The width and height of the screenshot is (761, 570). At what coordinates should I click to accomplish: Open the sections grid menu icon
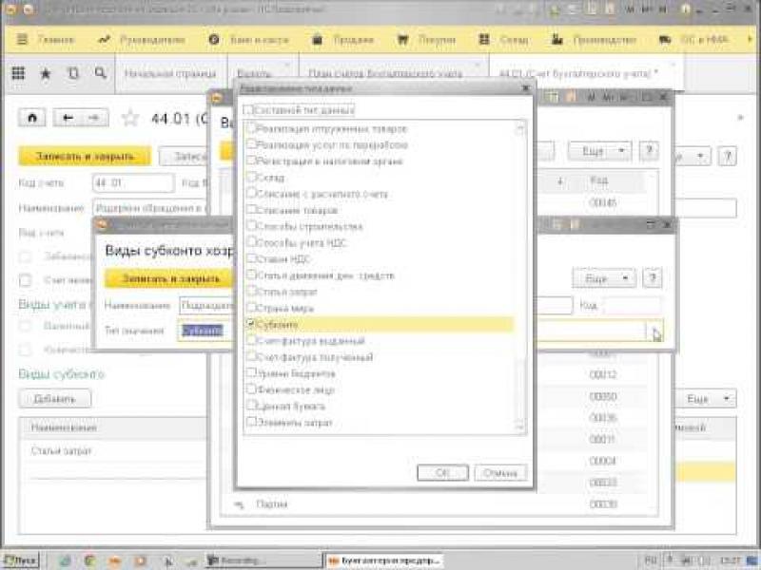click(17, 73)
